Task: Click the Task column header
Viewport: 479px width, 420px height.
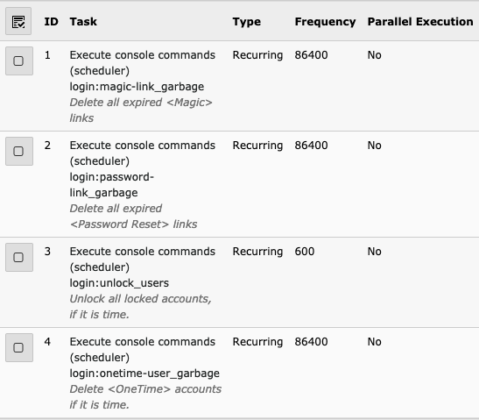Action: coord(83,22)
